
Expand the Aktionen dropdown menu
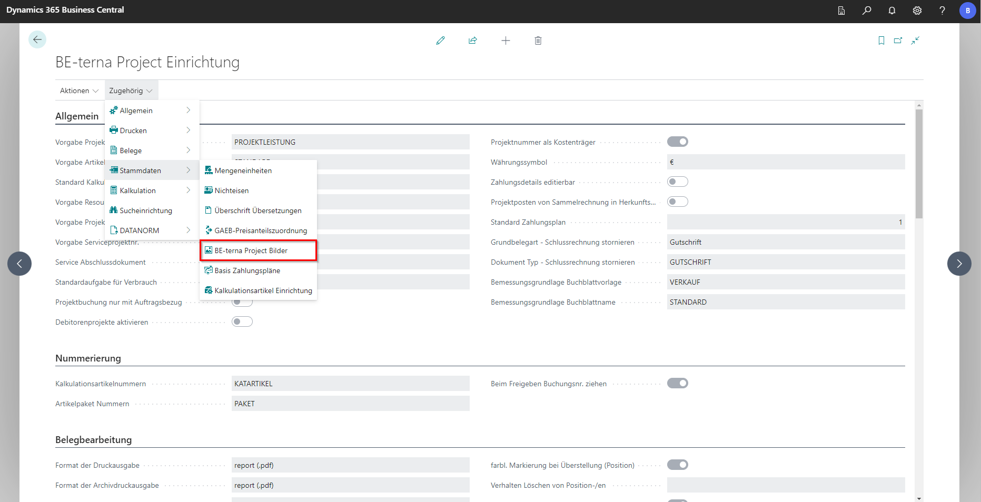[79, 91]
